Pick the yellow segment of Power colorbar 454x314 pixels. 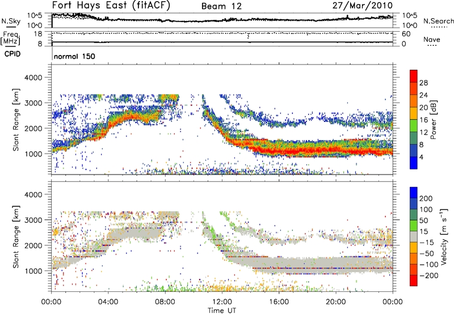(x=414, y=113)
